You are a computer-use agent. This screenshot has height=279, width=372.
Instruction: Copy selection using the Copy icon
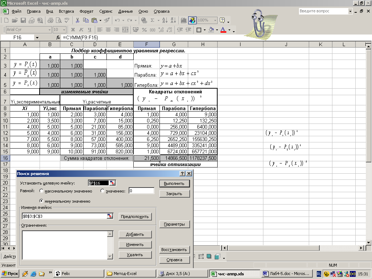pyautogui.click(x=86, y=20)
